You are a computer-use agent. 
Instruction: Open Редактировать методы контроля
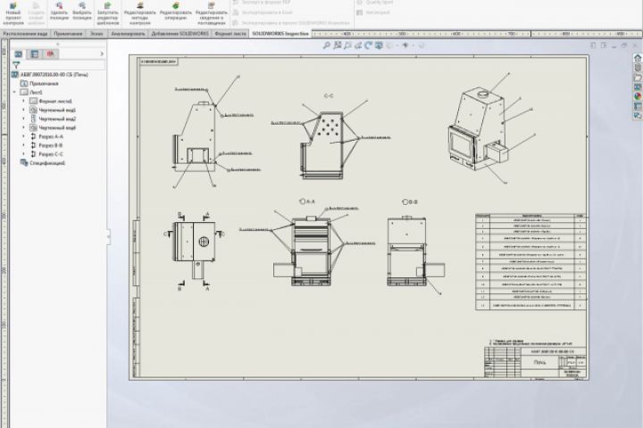[140, 12]
